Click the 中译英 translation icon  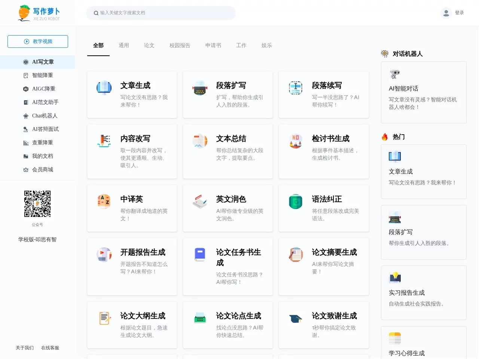pyautogui.click(x=104, y=202)
